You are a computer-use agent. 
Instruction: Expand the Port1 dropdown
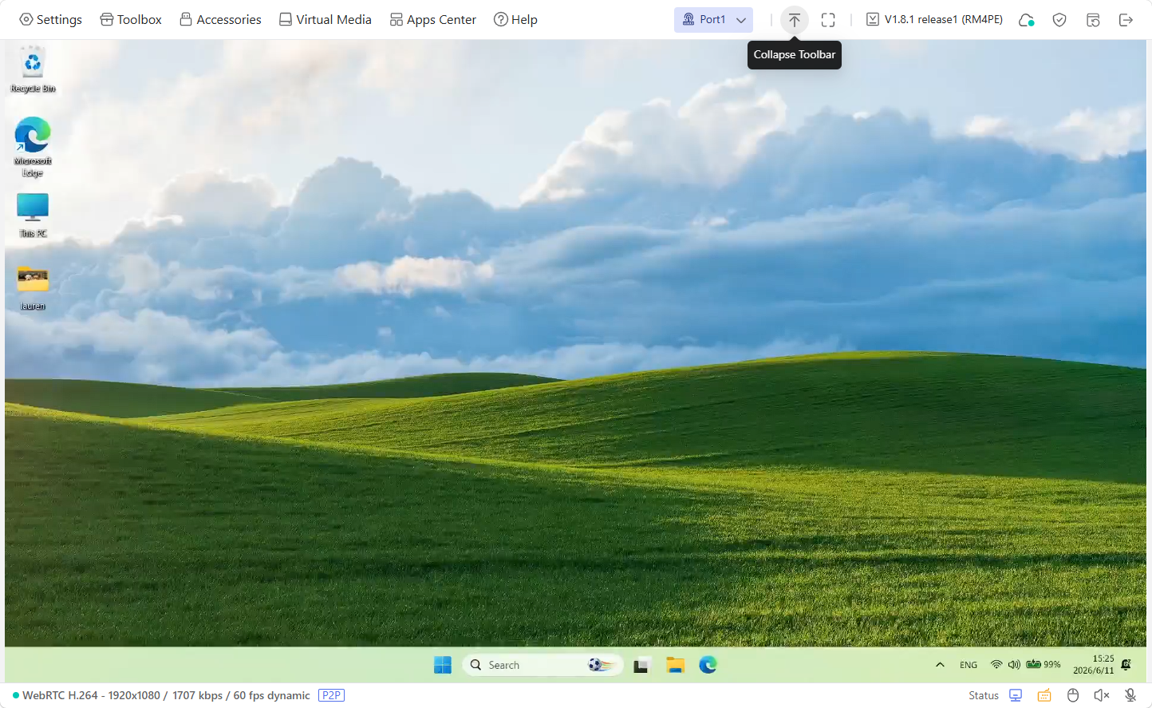tap(713, 19)
